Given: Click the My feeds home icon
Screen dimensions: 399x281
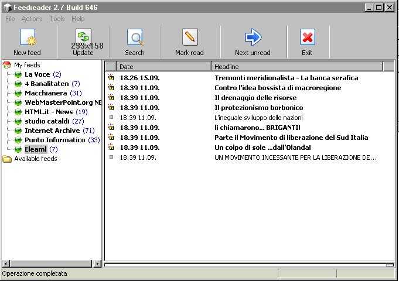Looking at the screenshot, I should coord(7,65).
